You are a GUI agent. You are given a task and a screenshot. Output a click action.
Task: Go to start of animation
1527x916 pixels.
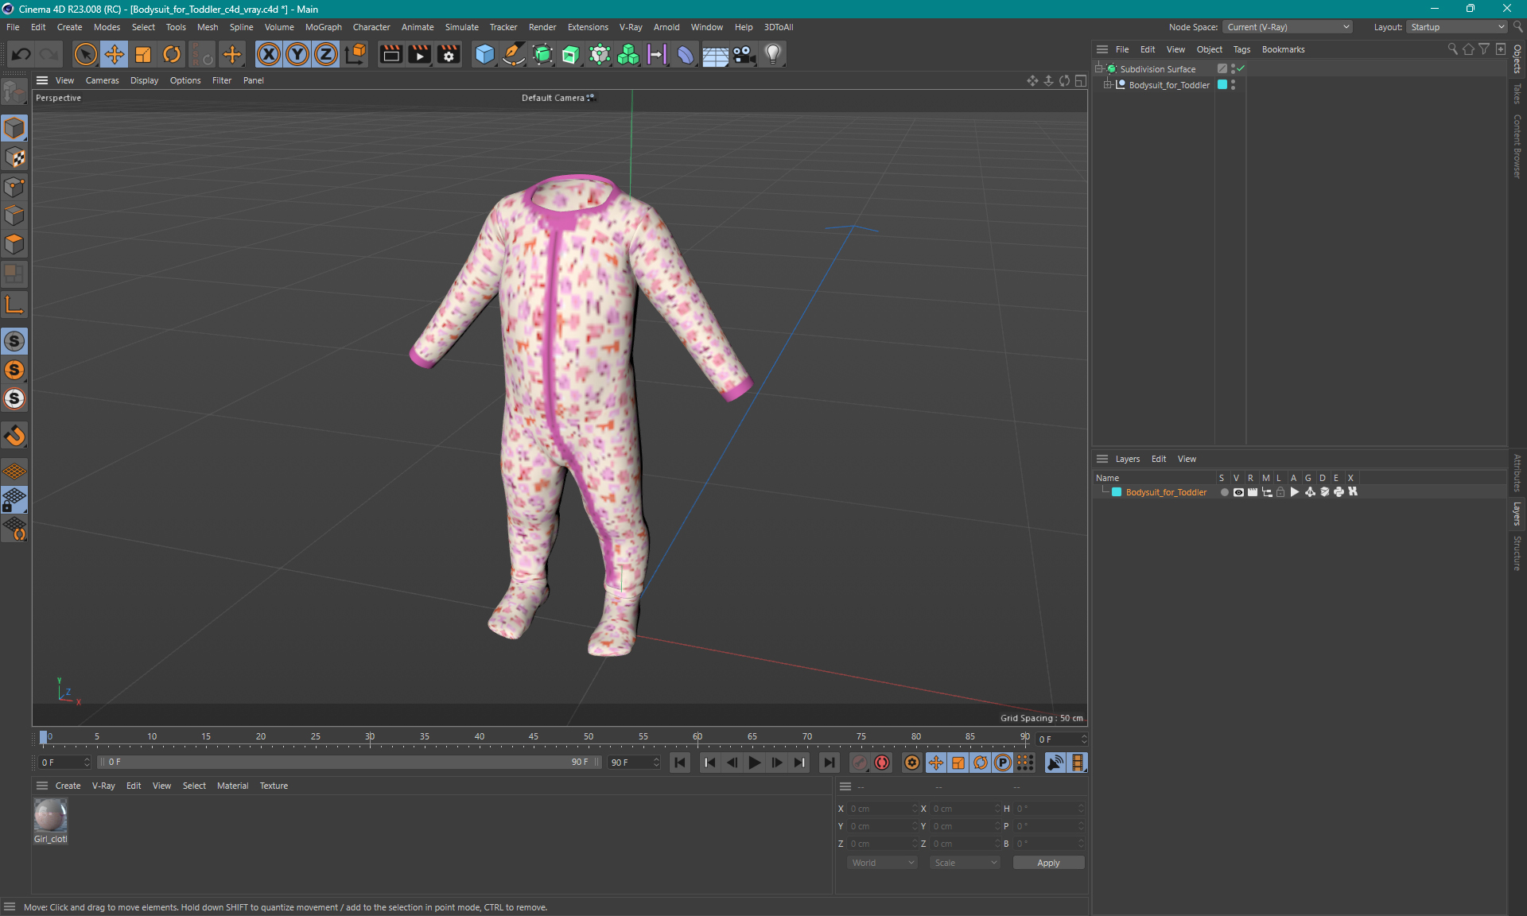coord(680,763)
